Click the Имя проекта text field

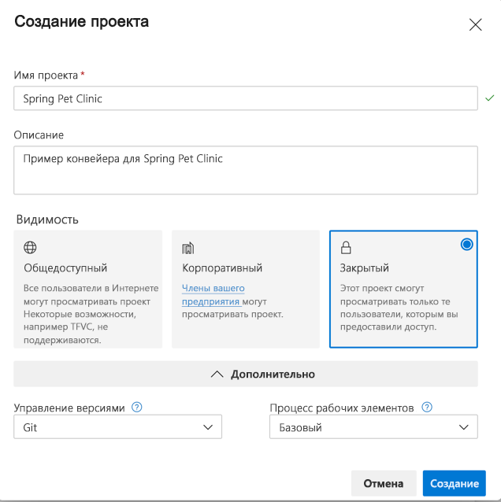[246, 98]
